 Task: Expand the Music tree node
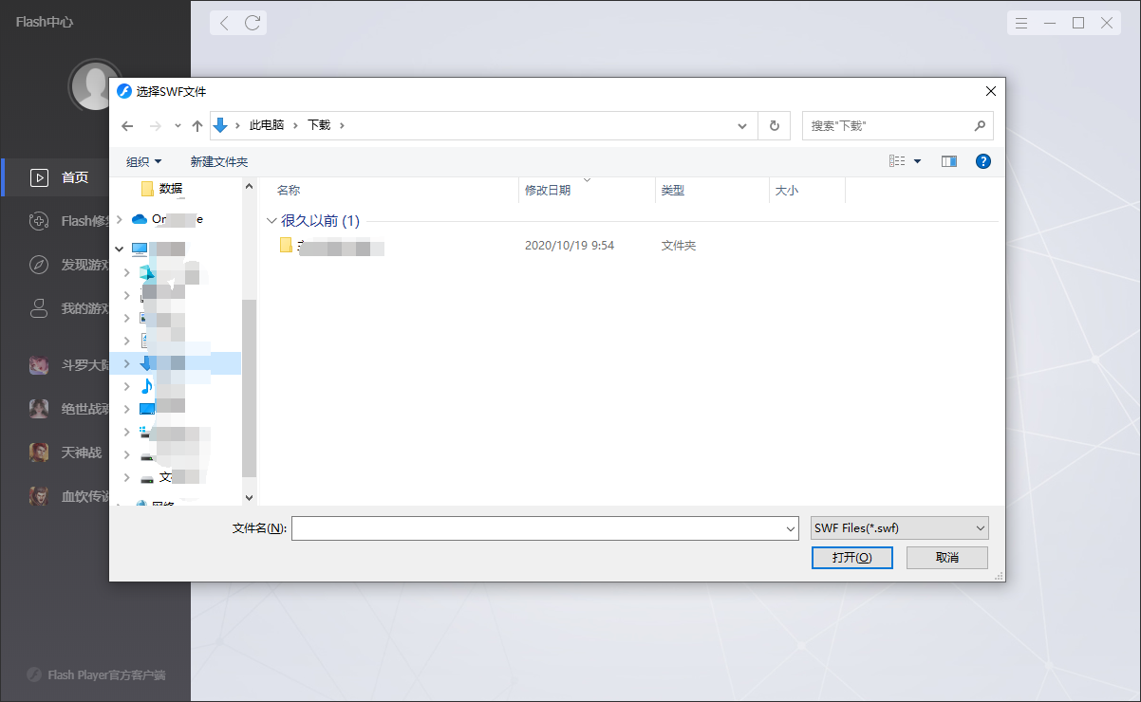[x=126, y=386]
